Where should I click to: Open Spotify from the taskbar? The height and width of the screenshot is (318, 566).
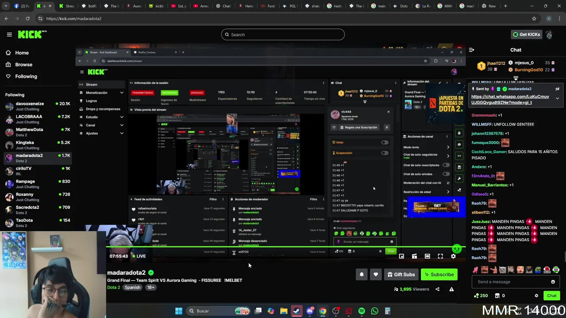point(362,311)
